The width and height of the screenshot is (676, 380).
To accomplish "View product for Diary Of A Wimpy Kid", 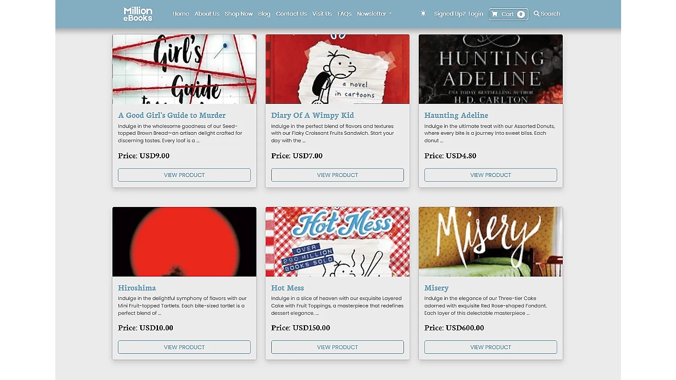I will [337, 175].
